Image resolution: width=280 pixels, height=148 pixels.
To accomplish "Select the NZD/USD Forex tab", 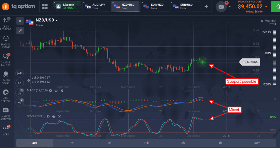I will pos(126,7).
